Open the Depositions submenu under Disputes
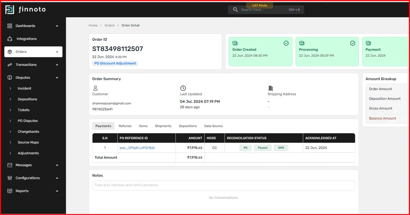Screen dimensions: 410x215 tap(27, 99)
